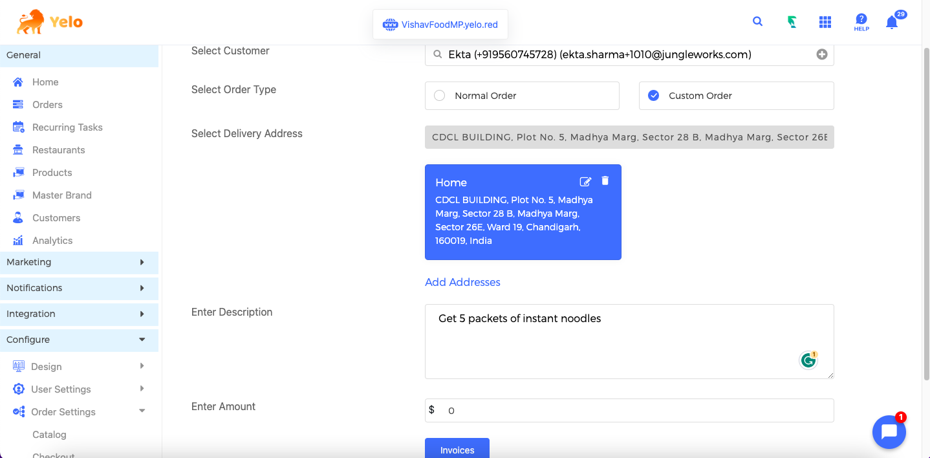
Task: Open the Catalog submenu item
Action: coord(49,435)
